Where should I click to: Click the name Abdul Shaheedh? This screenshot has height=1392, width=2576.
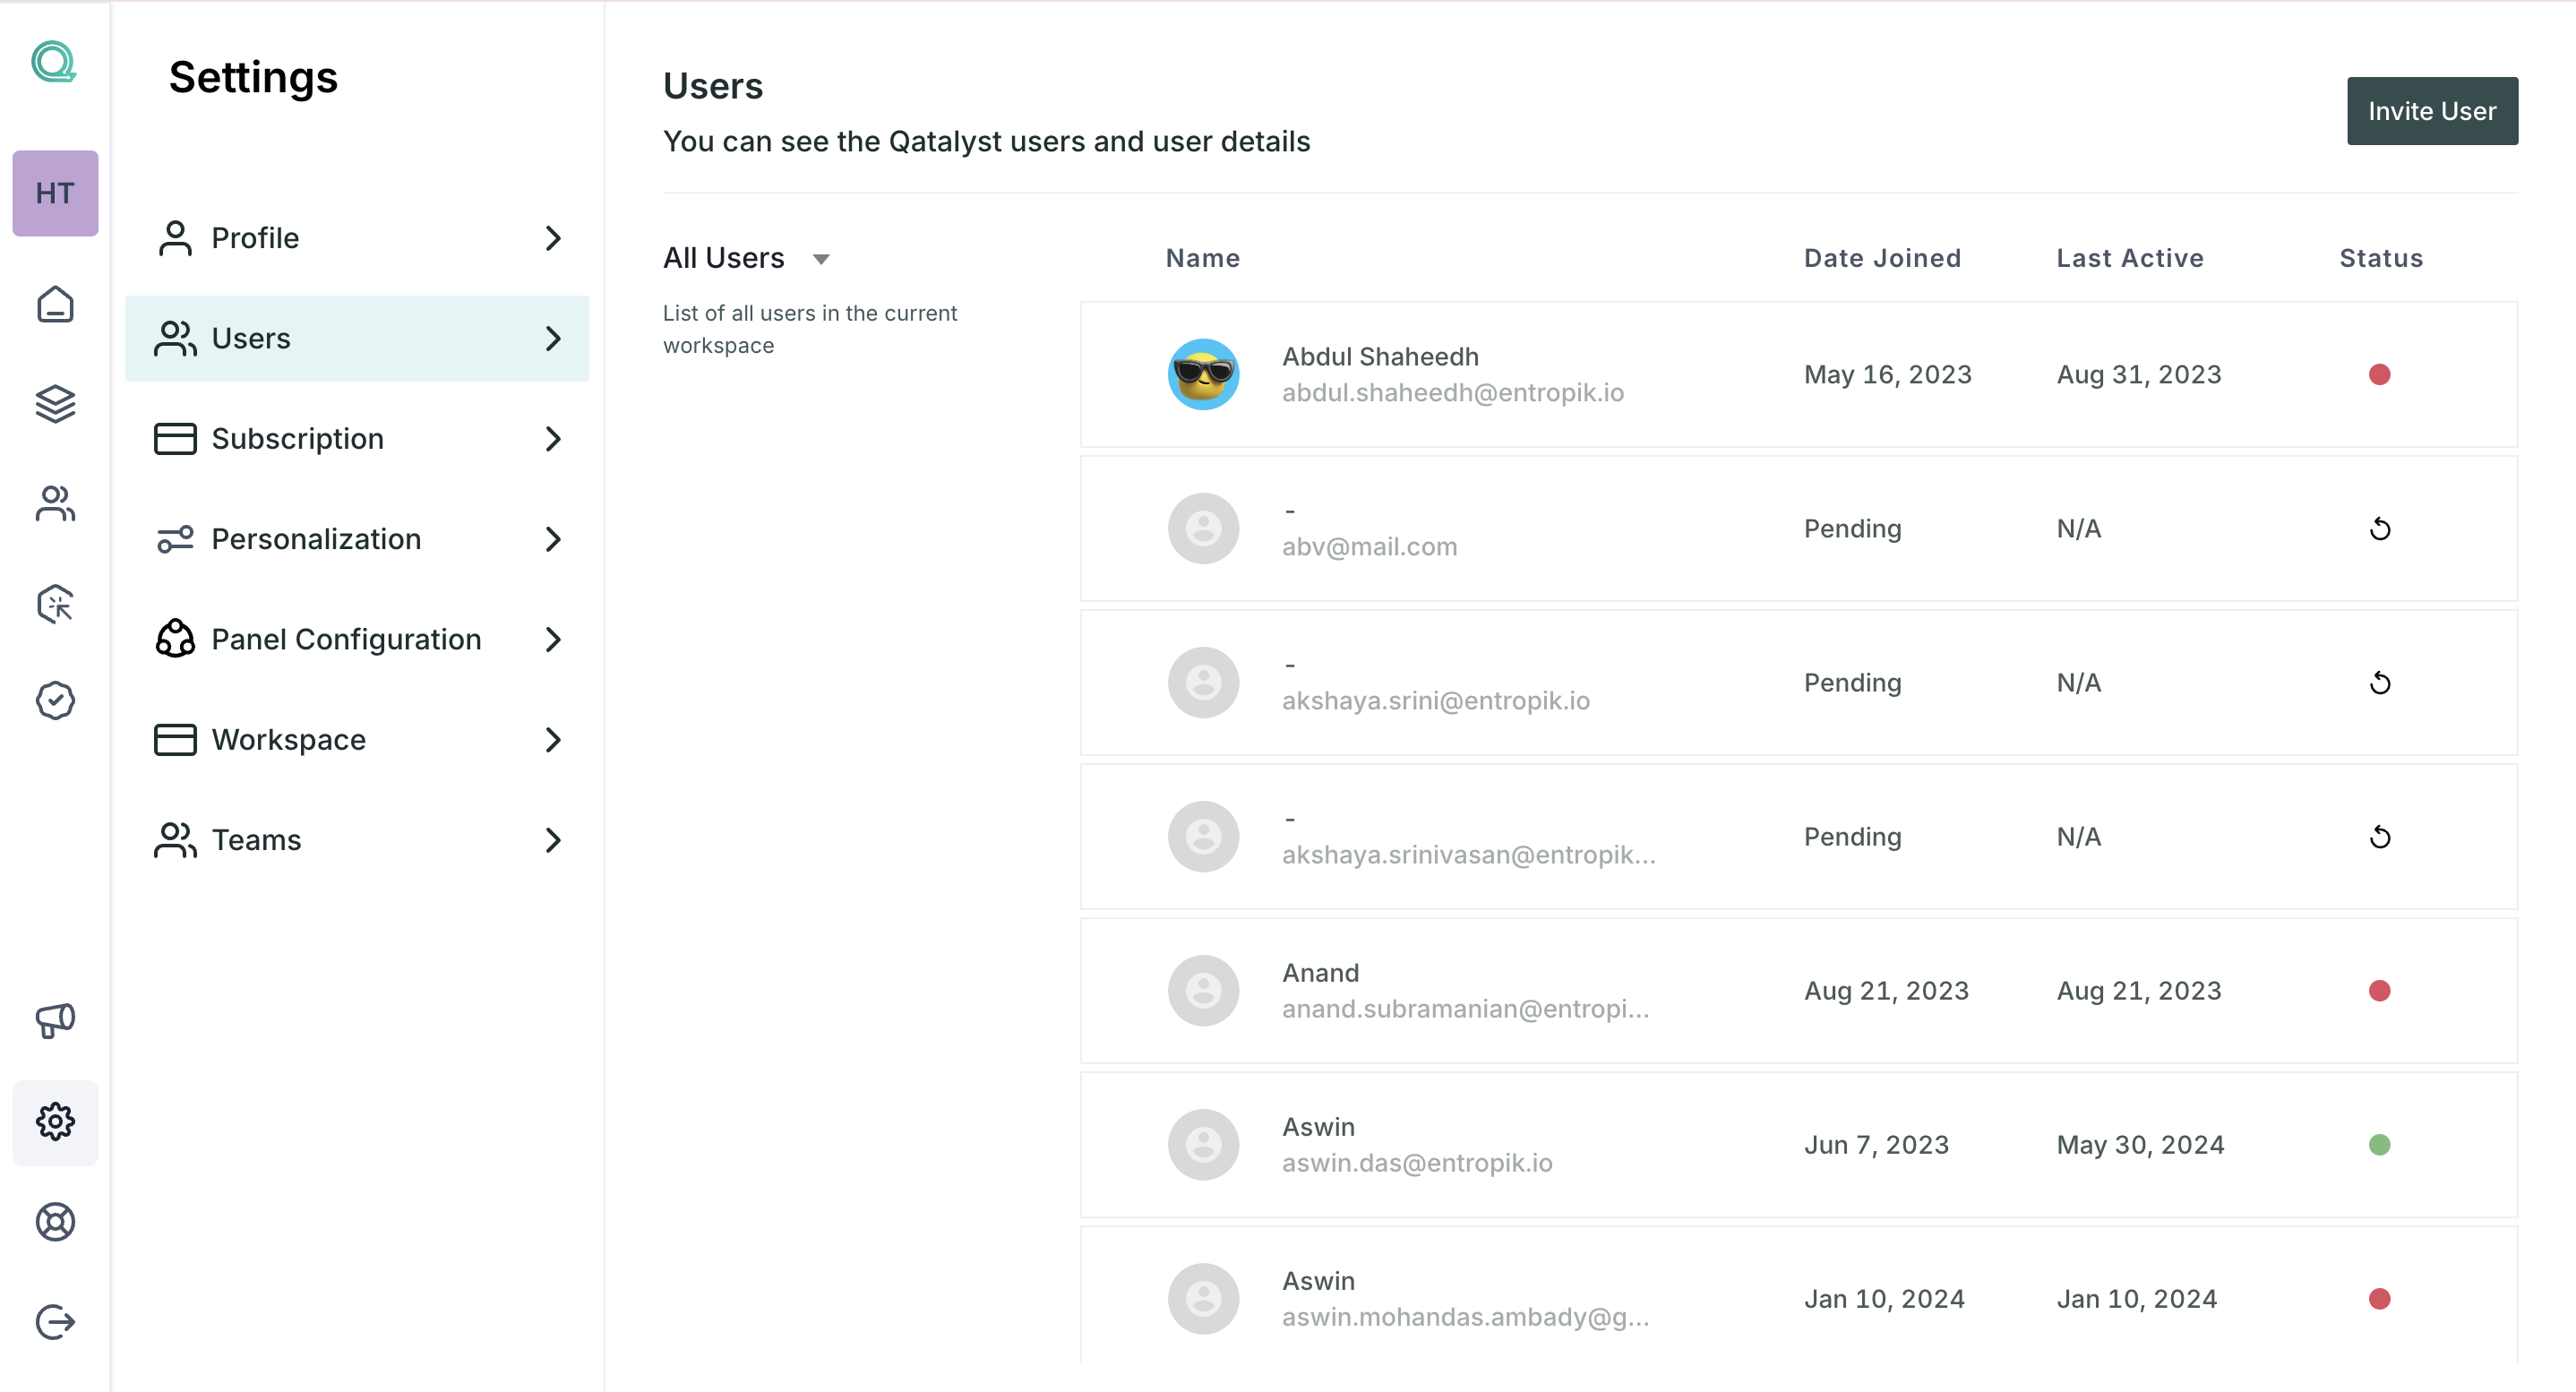1380,357
